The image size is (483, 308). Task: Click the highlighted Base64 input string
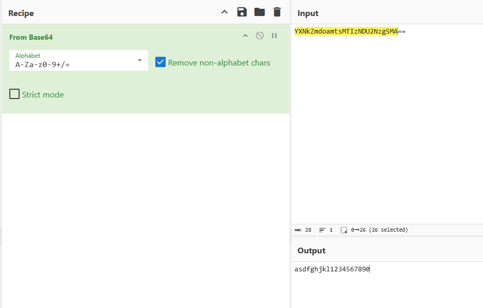(346, 31)
